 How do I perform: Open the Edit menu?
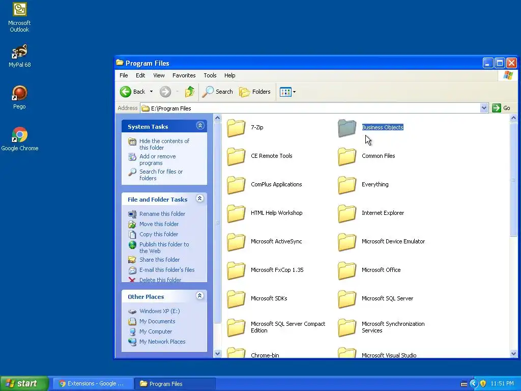(140, 75)
